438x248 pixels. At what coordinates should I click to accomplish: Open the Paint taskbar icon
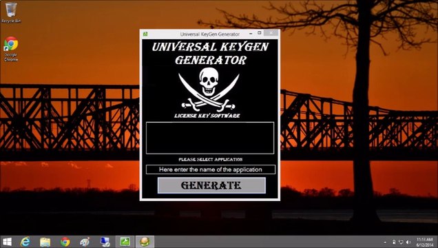(x=85, y=242)
